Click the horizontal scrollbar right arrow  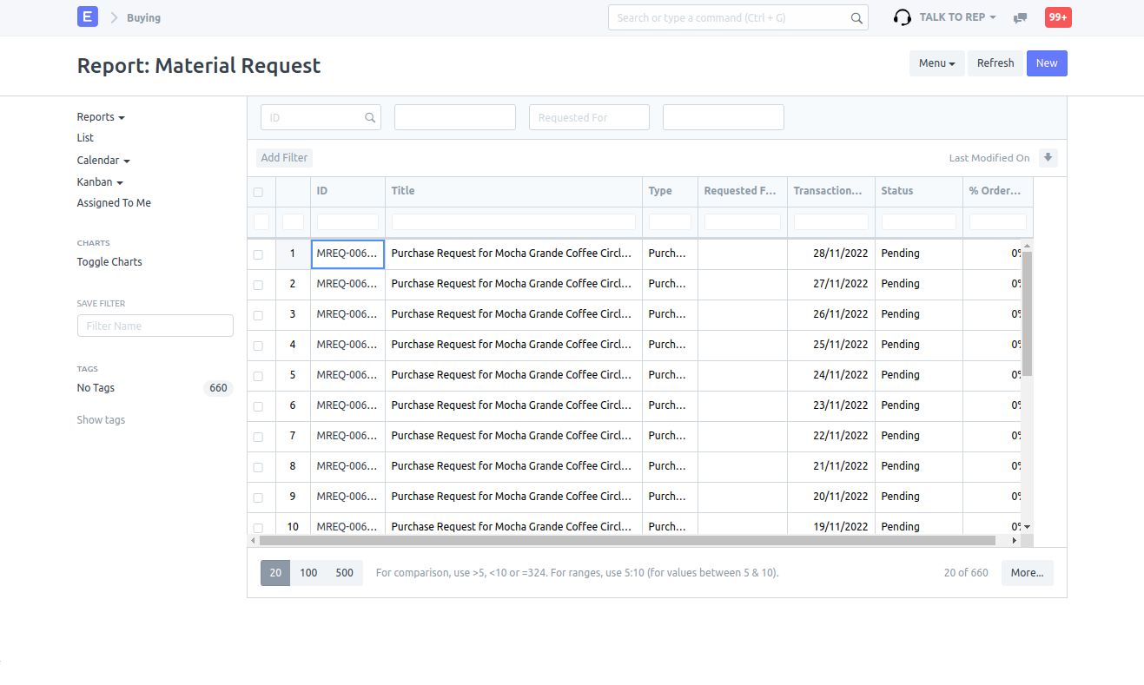coord(1014,540)
